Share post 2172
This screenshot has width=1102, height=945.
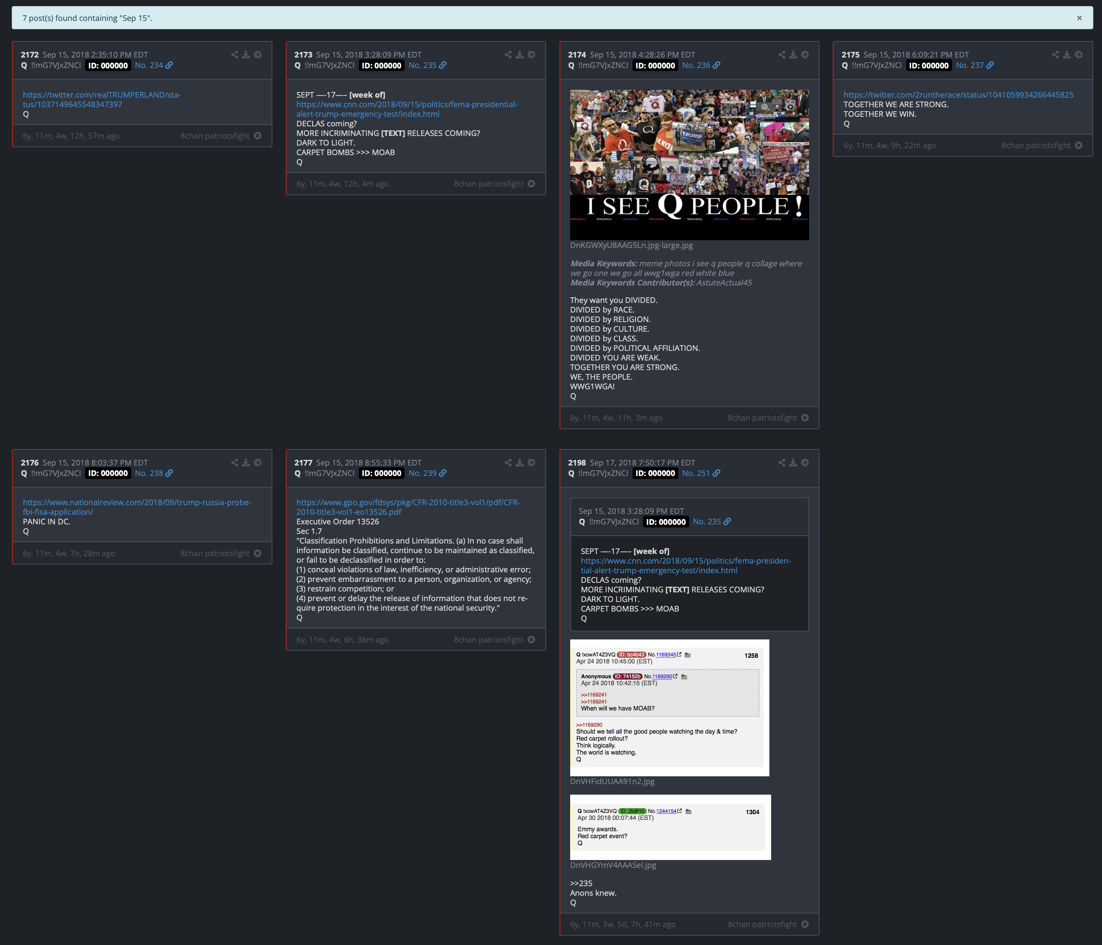pyautogui.click(x=235, y=55)
